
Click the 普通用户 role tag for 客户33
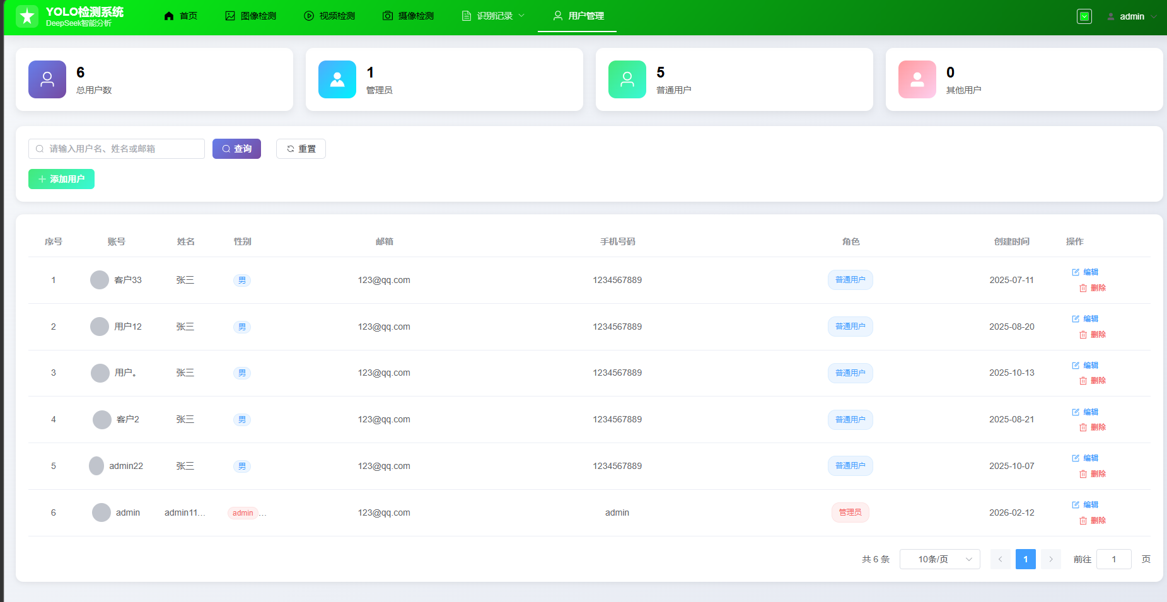851,280
